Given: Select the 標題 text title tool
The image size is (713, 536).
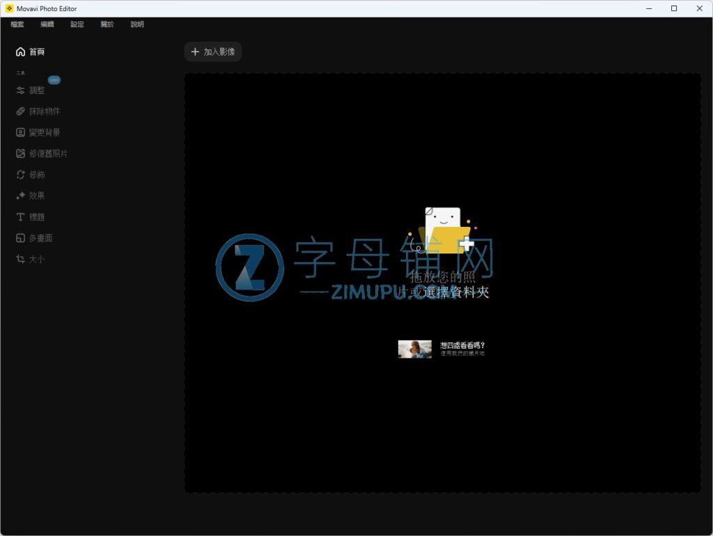Looking at the screenshot, I should pos(30,217).
